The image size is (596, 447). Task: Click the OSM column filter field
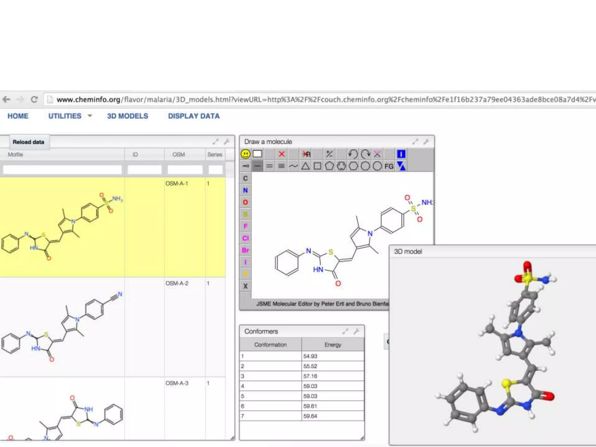point(185,169)
